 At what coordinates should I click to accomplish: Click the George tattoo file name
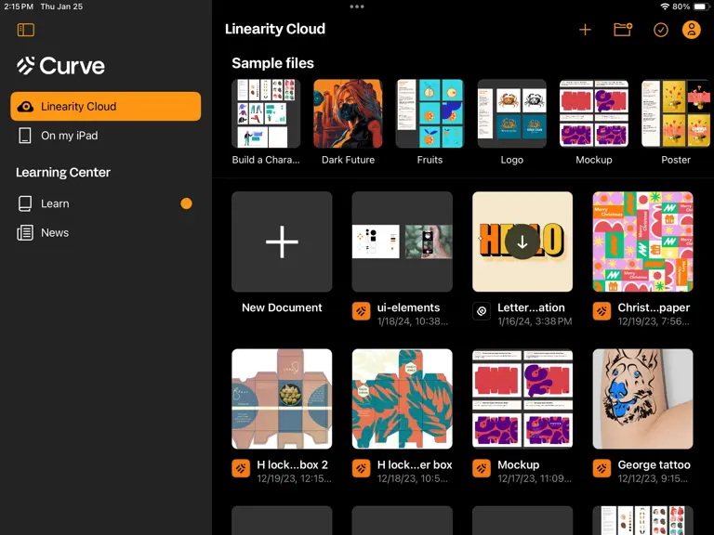[654, 465]
